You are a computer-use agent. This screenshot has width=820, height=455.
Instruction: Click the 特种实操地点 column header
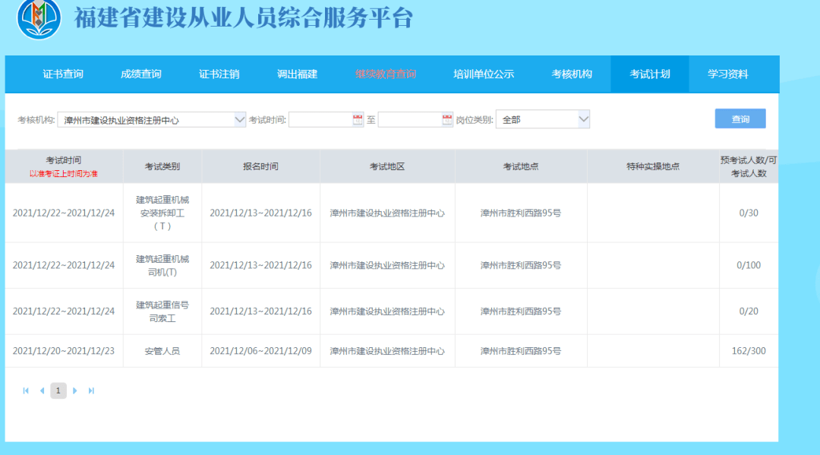[x=653, y=166]
